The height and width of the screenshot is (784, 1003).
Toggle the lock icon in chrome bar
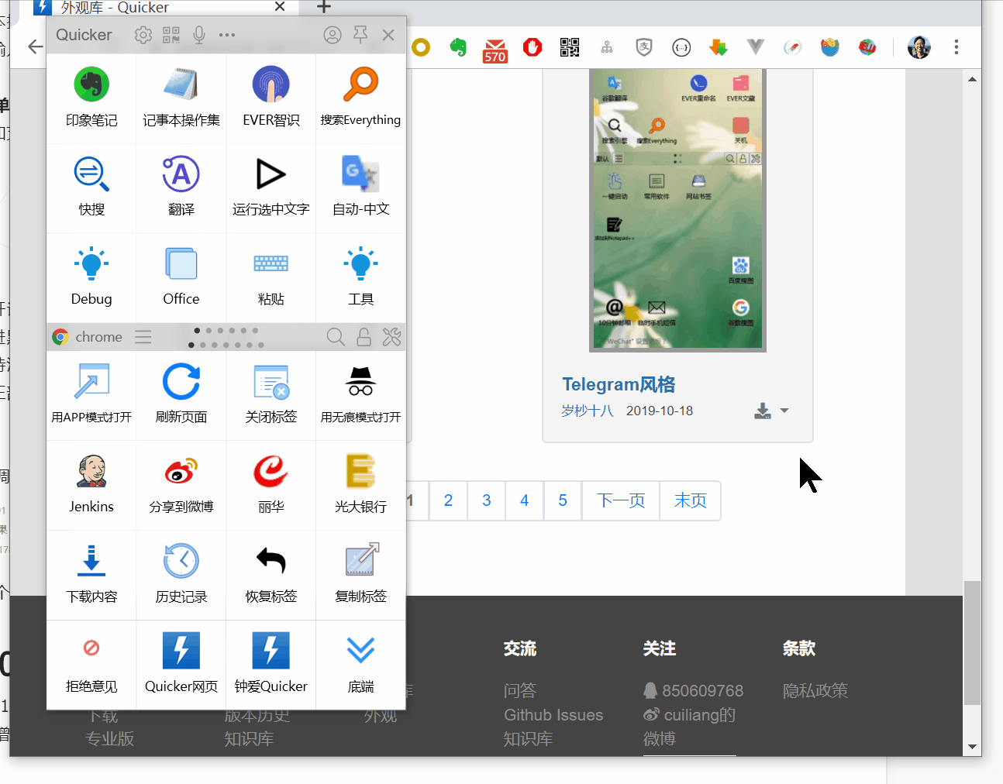tap(364, 337)
